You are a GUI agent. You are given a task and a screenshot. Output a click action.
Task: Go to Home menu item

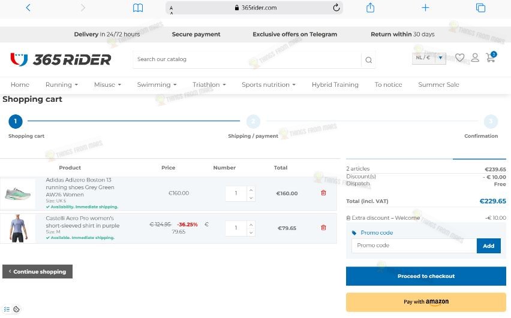click(x=20, y=84)
